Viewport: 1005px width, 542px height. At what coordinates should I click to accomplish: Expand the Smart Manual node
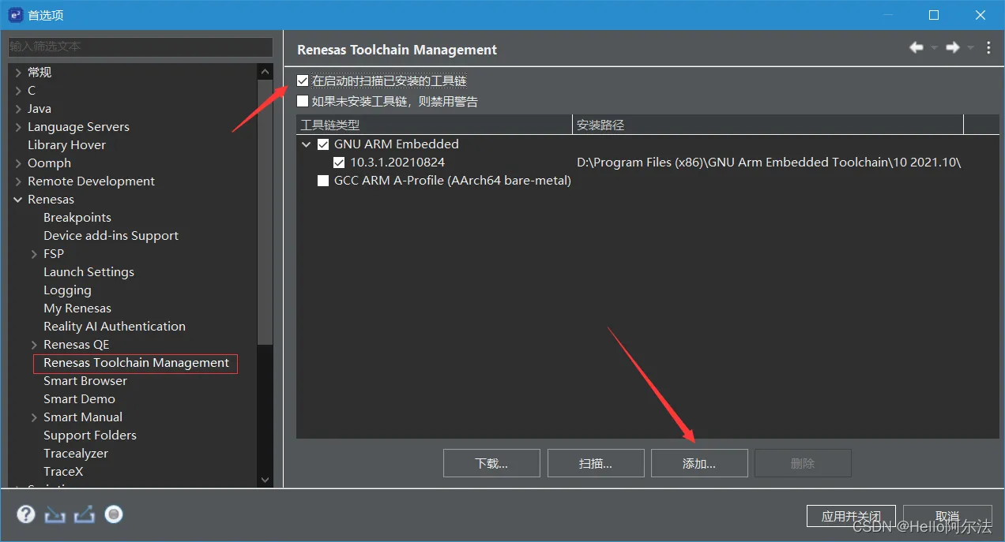coord(34,417)
